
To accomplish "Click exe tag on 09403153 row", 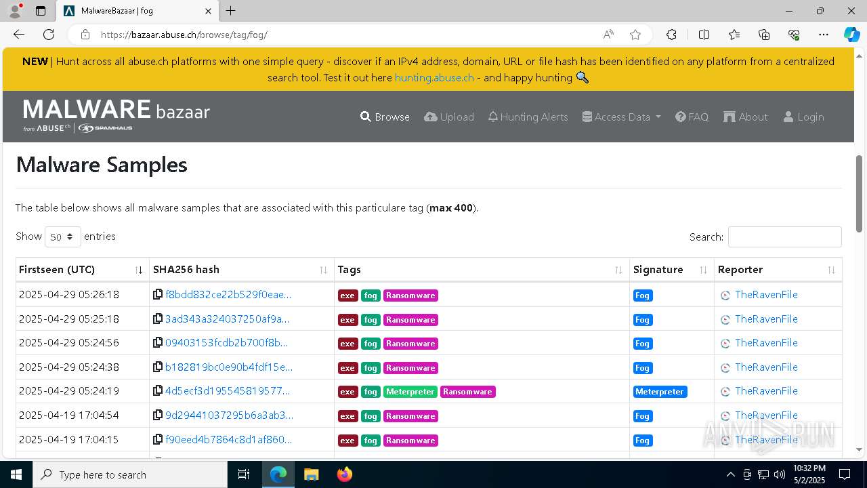I will [347, 344].
